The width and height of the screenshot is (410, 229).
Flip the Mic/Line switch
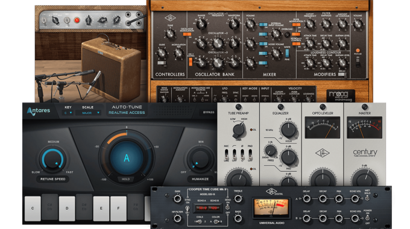point(227,154)
